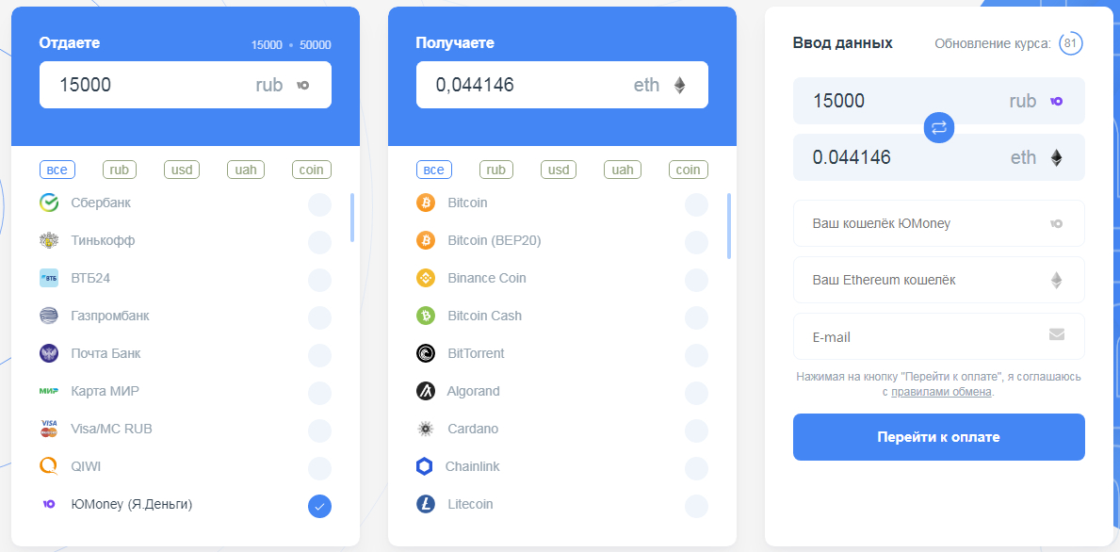1120x552 pixels.
Task: Click the 15000 rub field in Ввод данных
Action: [938, 101]
